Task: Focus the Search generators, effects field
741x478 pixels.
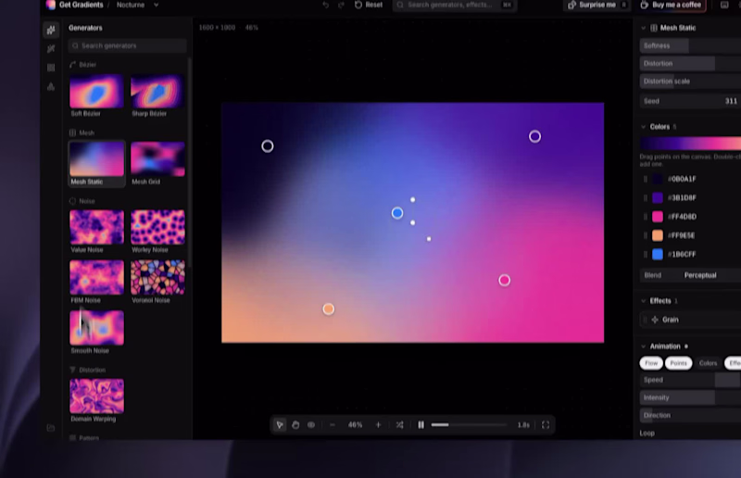Action: tap(454, 5)
